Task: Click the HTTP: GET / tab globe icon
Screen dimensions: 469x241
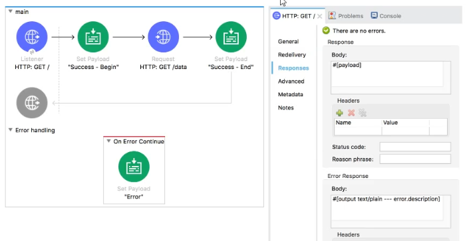Action: coord(276,16)
